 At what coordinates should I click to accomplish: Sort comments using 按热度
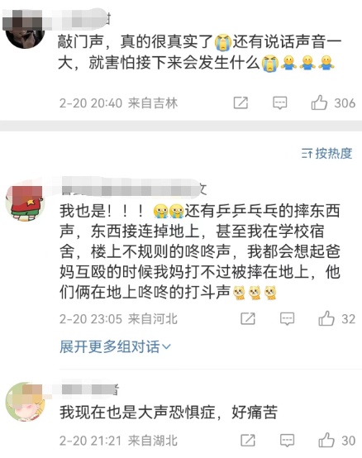[327, 153]
